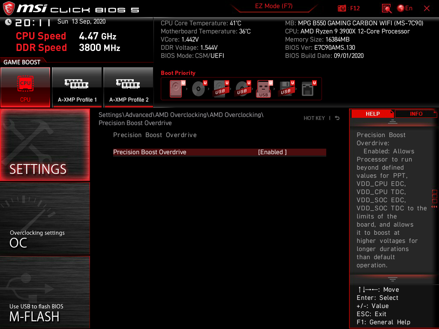Click the DDR Voltage: 1.544V reading
This screenshot has width=439, height=329.
coord(189,48)
